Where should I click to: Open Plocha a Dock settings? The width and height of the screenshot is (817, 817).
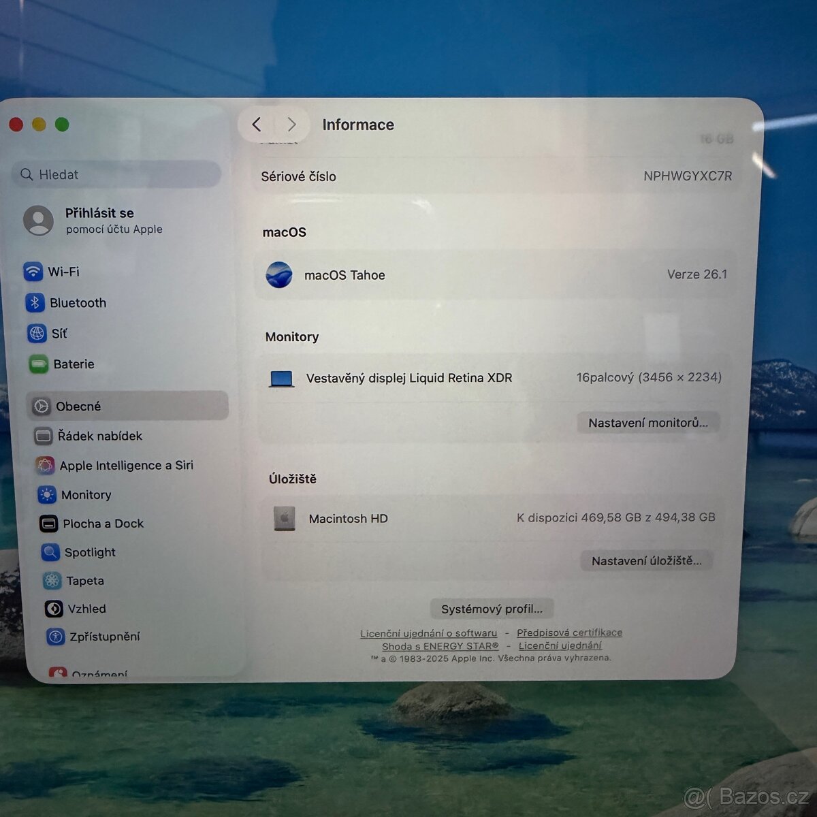(102, 524)
